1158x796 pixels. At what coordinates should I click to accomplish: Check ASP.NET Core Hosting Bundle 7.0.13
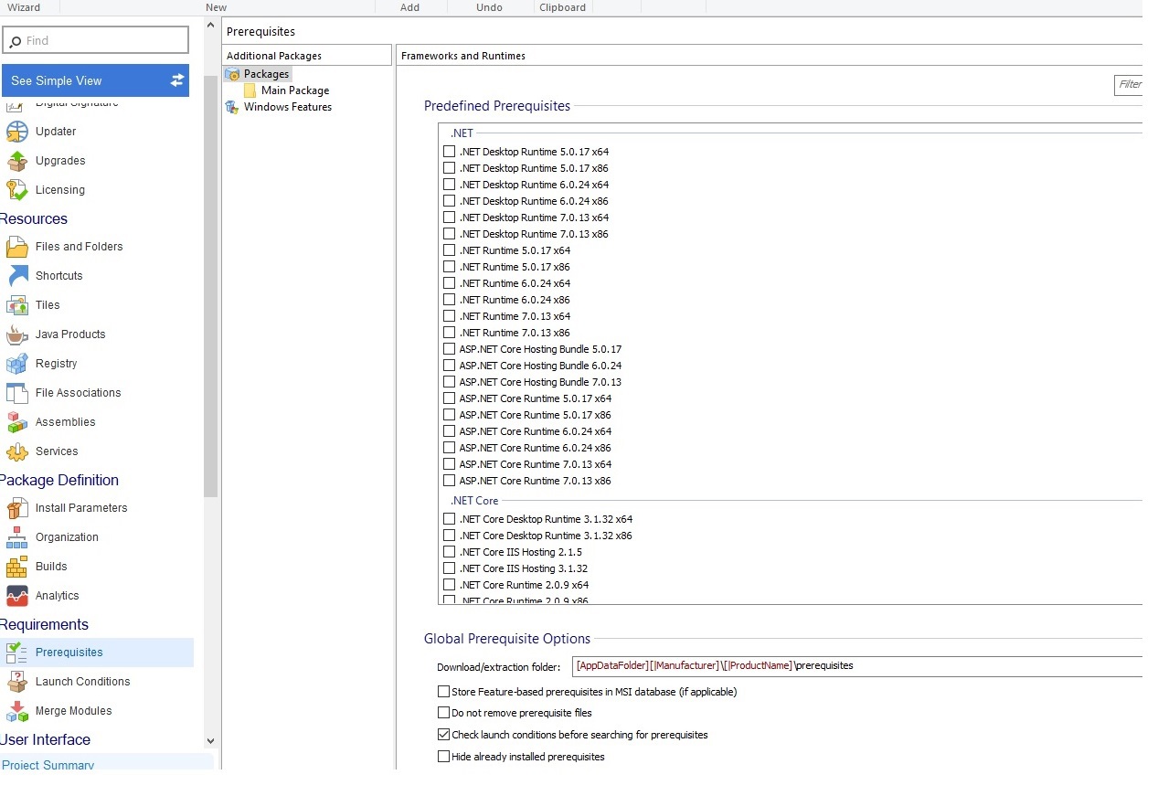(449, 382)
